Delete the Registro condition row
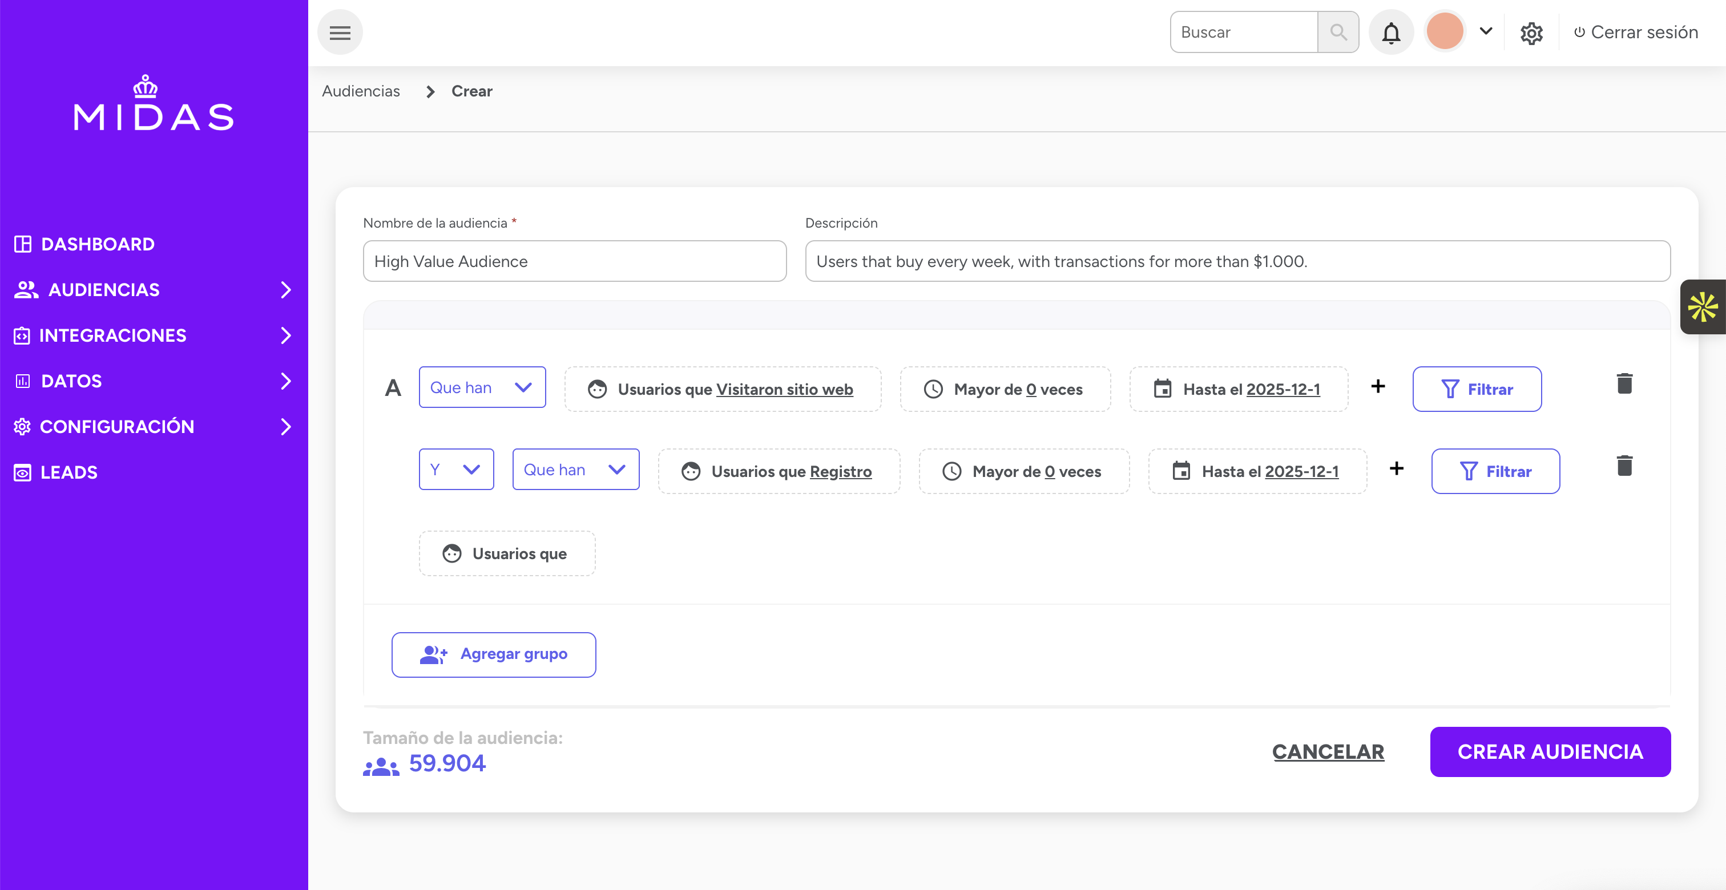Screen dimensions: 1726x890 coord(1624,466)
